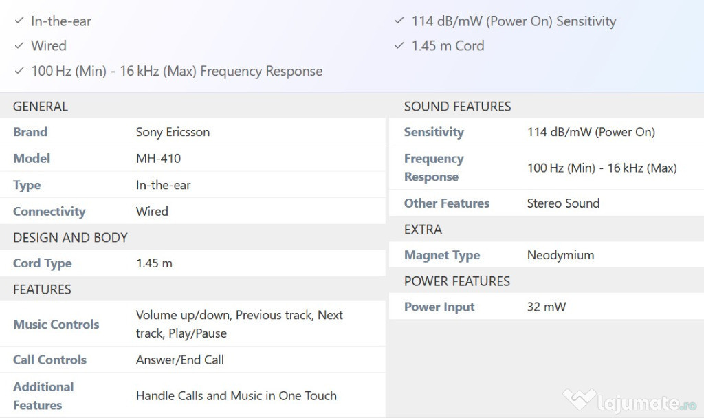Click the checkmark icon beside In-the-ear
704x418 pixels.
coord(19,21)
